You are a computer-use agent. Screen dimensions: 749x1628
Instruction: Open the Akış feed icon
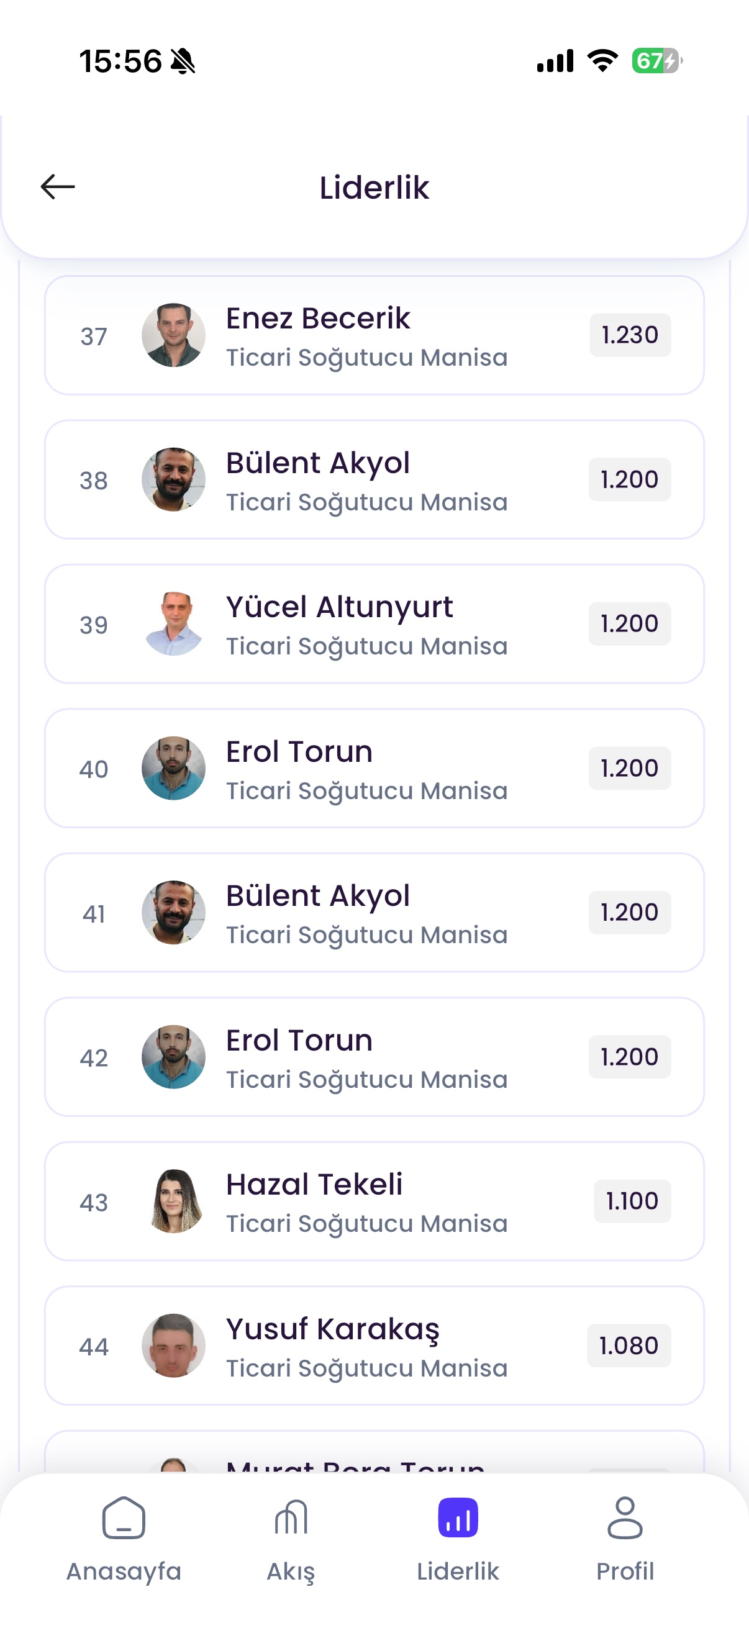[291, 1518]
